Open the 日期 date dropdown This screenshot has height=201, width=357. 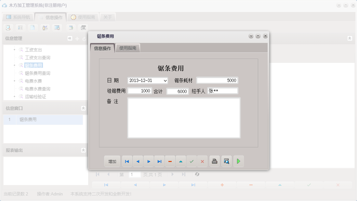pos(164,81)
